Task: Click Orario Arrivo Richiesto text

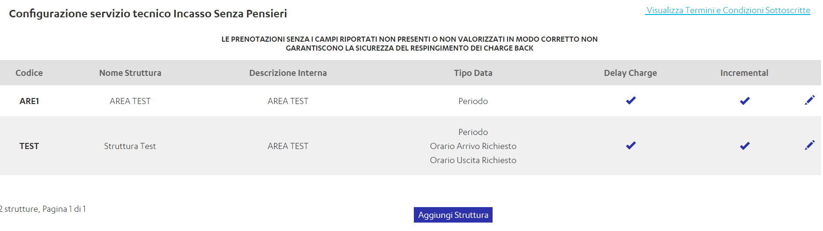Action: (x=473, y=146)
